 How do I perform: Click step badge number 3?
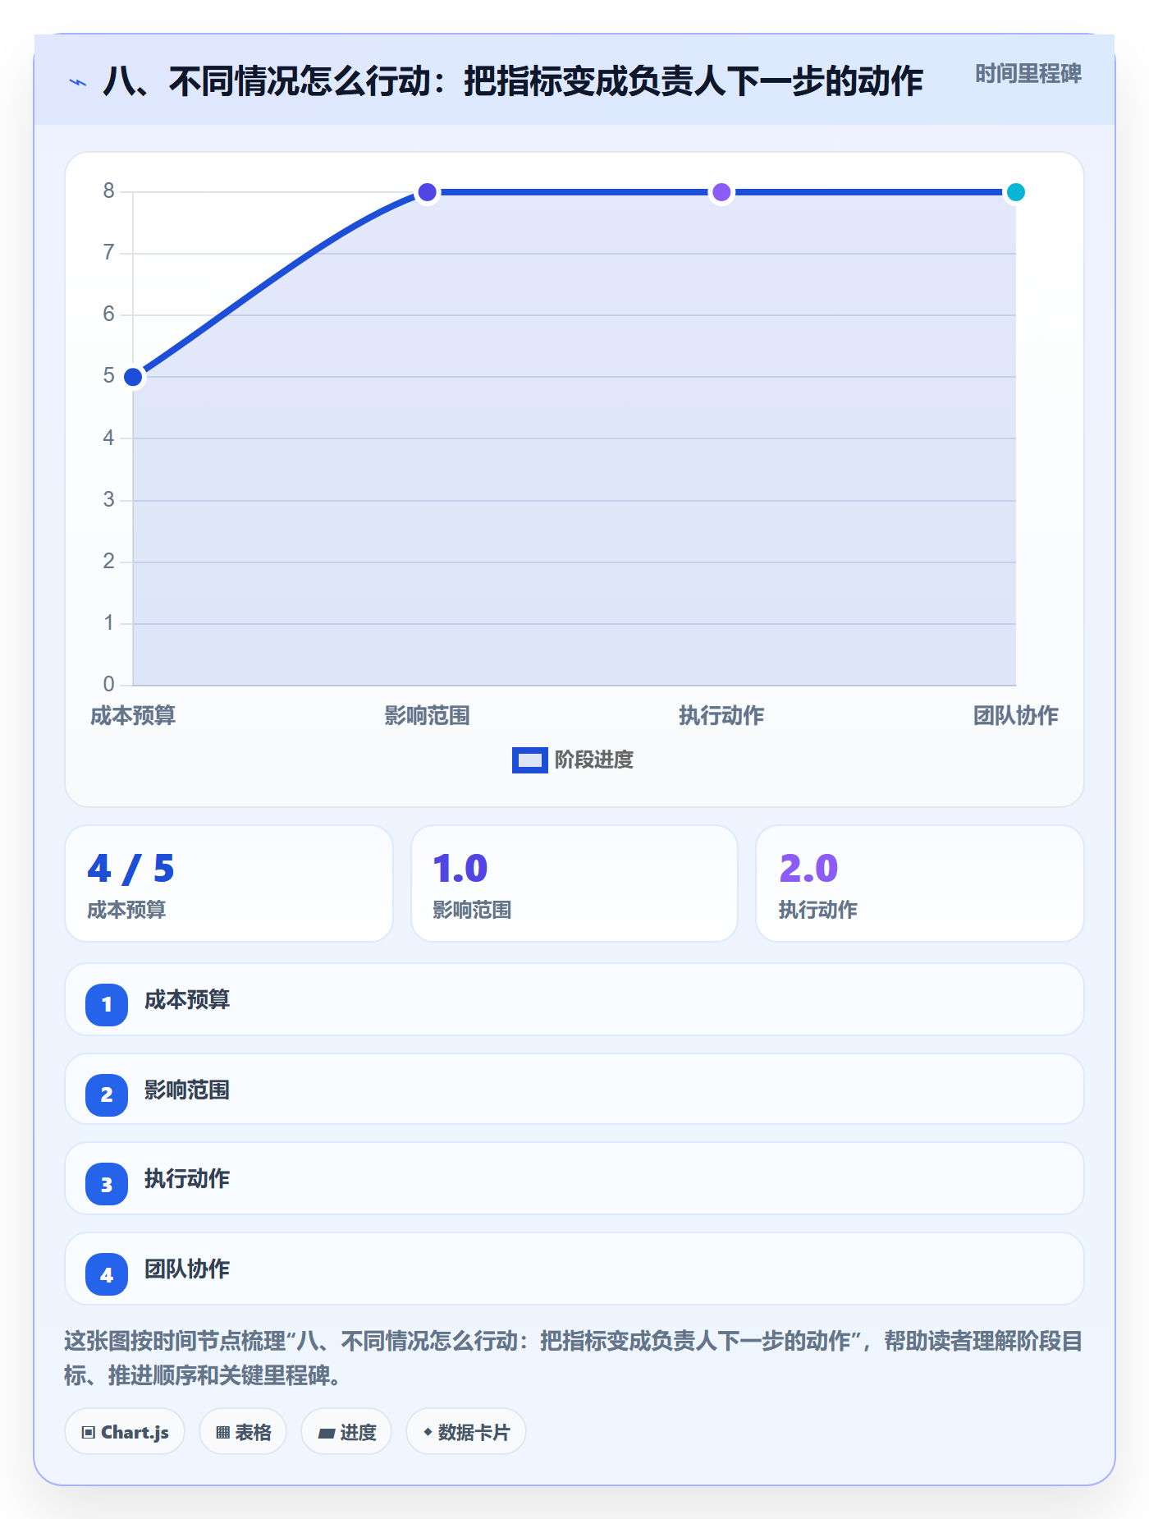tap(107, 1184)
